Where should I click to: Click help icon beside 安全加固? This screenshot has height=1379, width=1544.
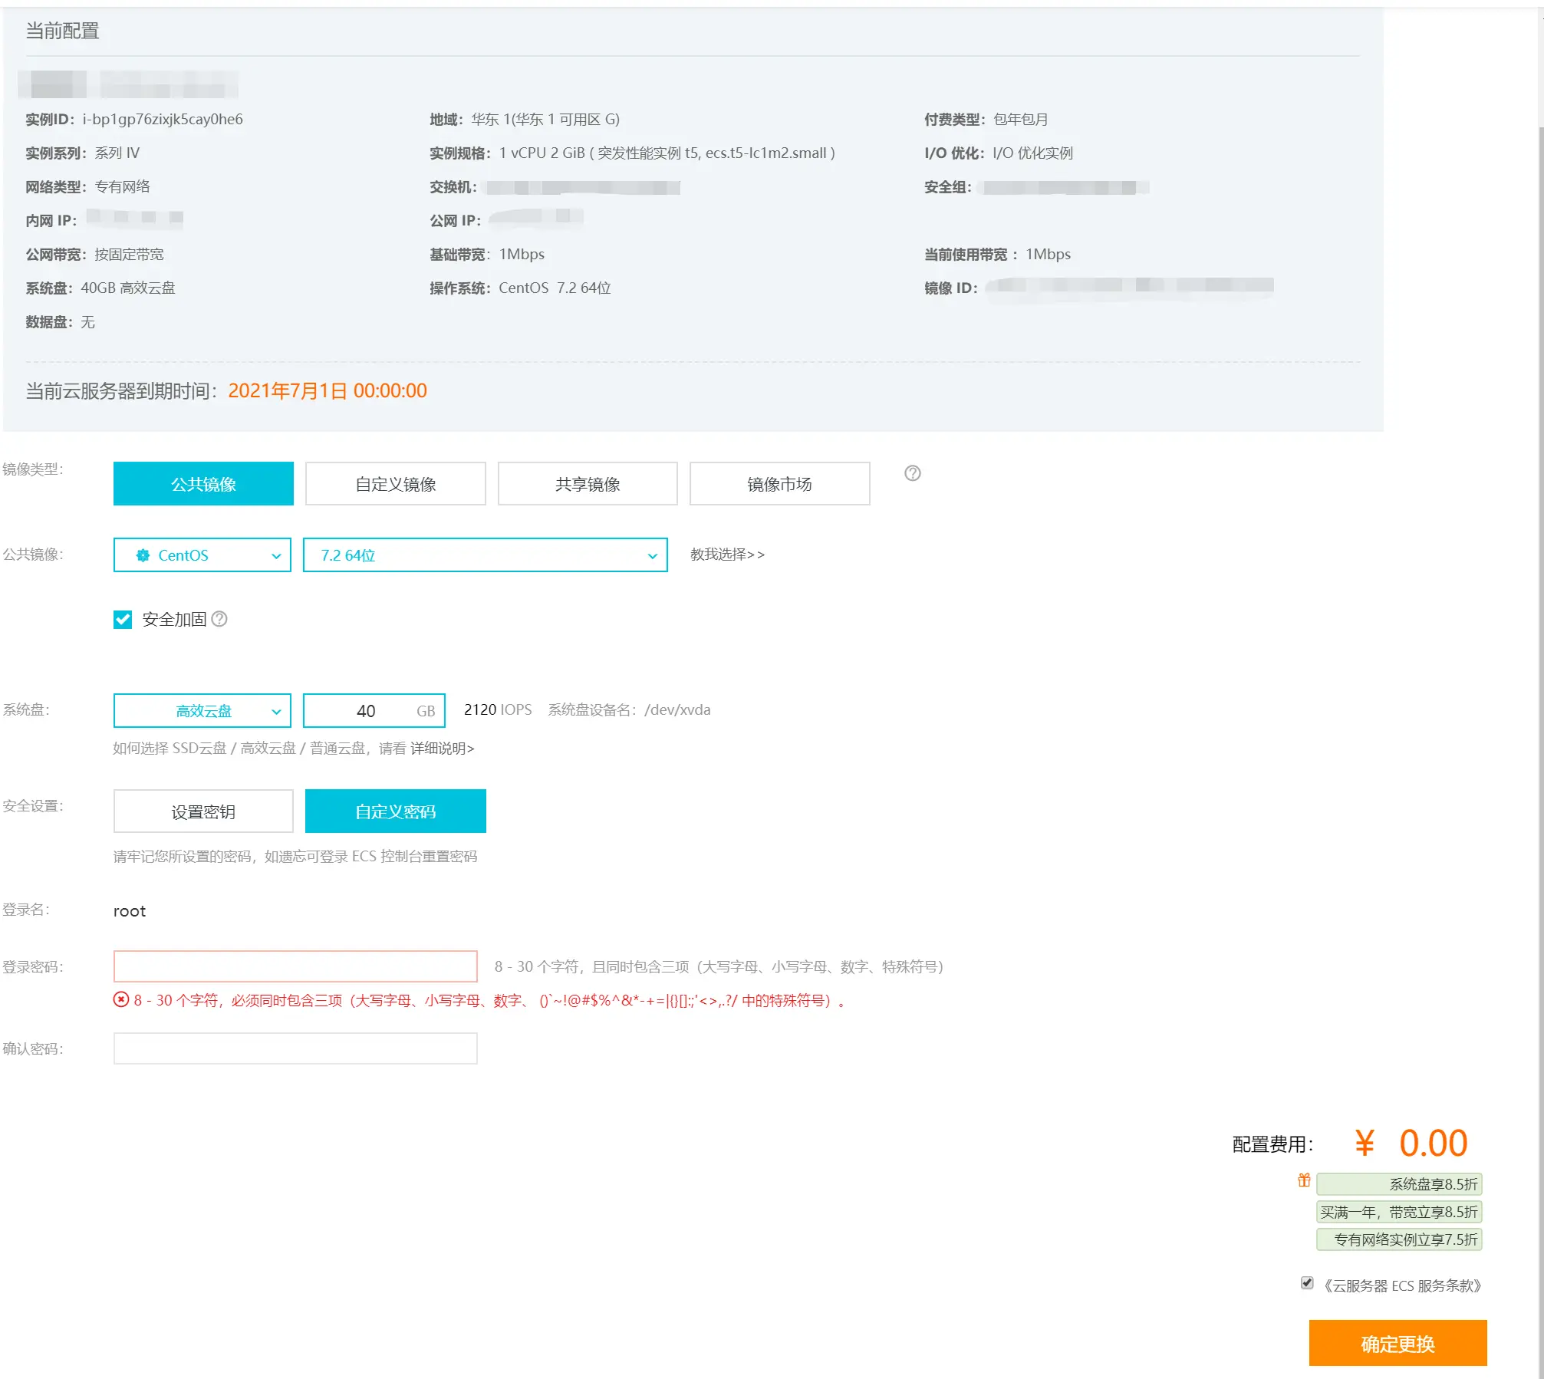(x=219, y=619)
